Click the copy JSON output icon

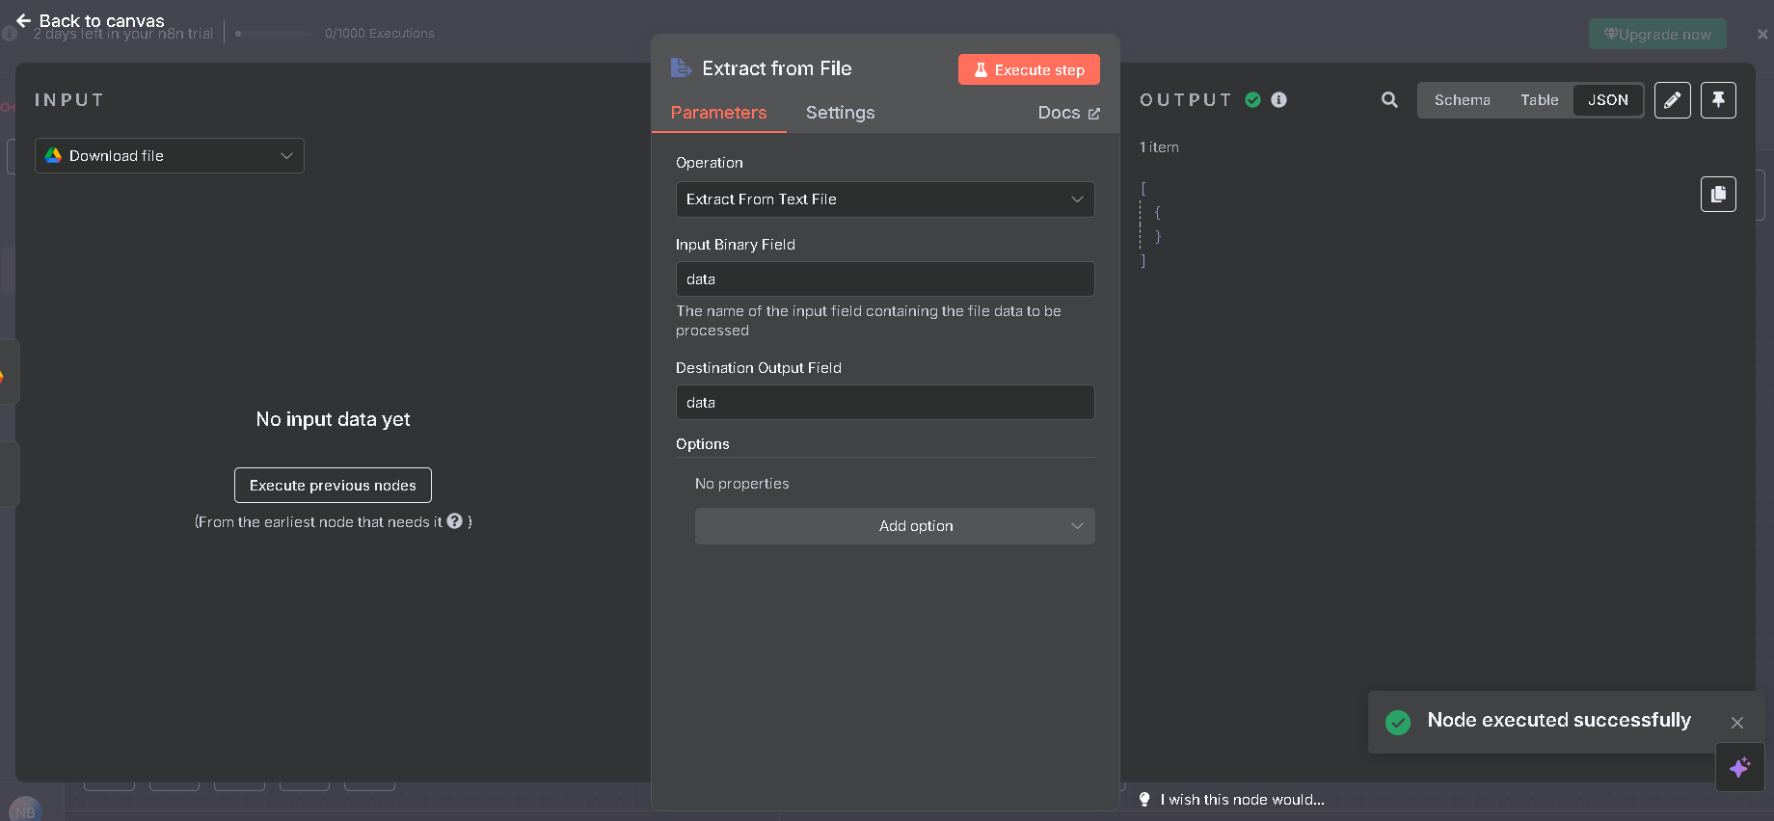coord(1718,195)
